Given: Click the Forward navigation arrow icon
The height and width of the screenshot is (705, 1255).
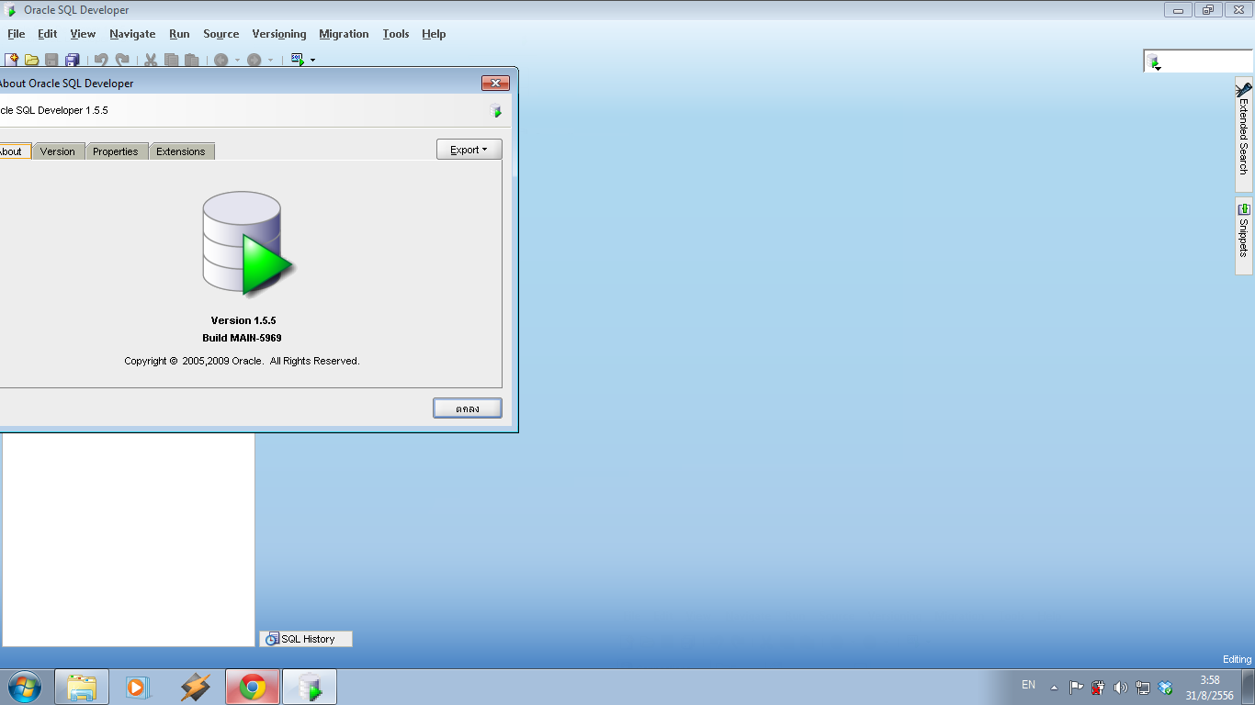Looking at the screenshot, I should [254, 60].
